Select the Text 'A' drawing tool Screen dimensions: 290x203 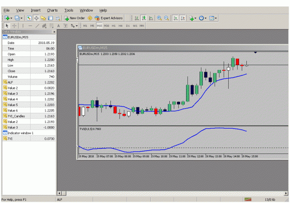(x=58, y=26)
